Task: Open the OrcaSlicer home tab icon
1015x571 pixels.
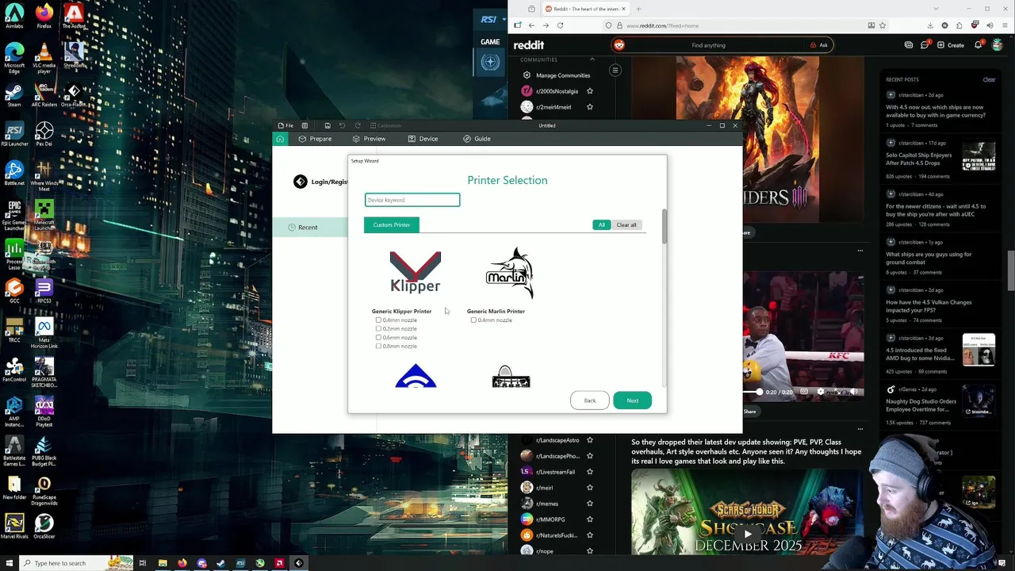Action: pos(280,139)
